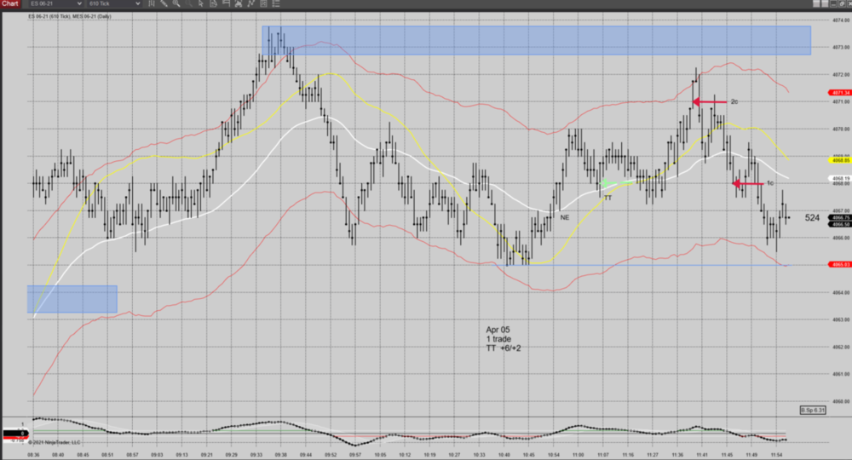Toggle the Chart Trader icon
Image resolution: width=852 pixels, height=460 pixels.
[225, 3]
